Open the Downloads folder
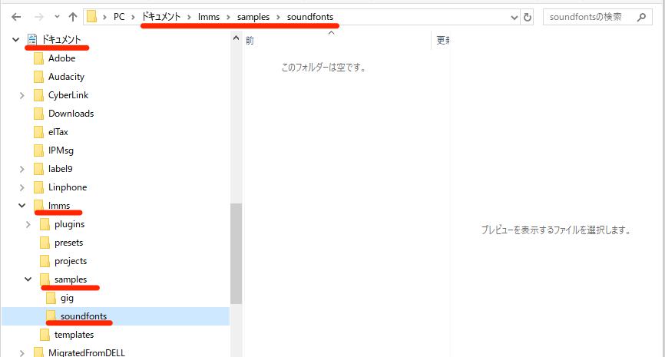The width and height of the screenshot is (665, 357). tap(71, 114)
